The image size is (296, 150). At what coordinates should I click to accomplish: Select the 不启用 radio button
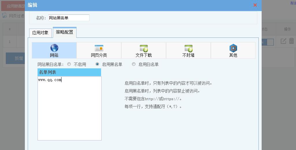pos(69,64)
